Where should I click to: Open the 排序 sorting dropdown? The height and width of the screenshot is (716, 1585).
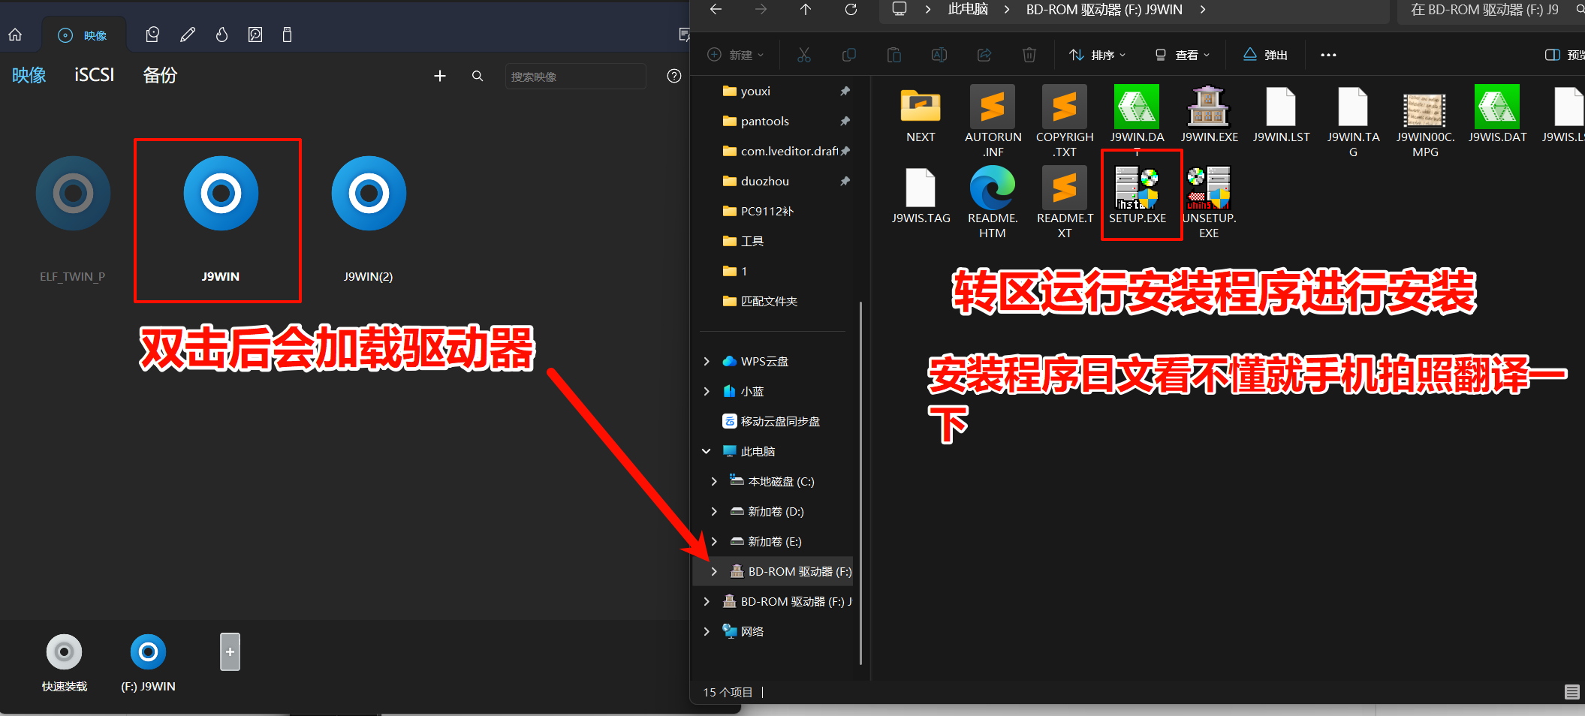[1097, 54]
